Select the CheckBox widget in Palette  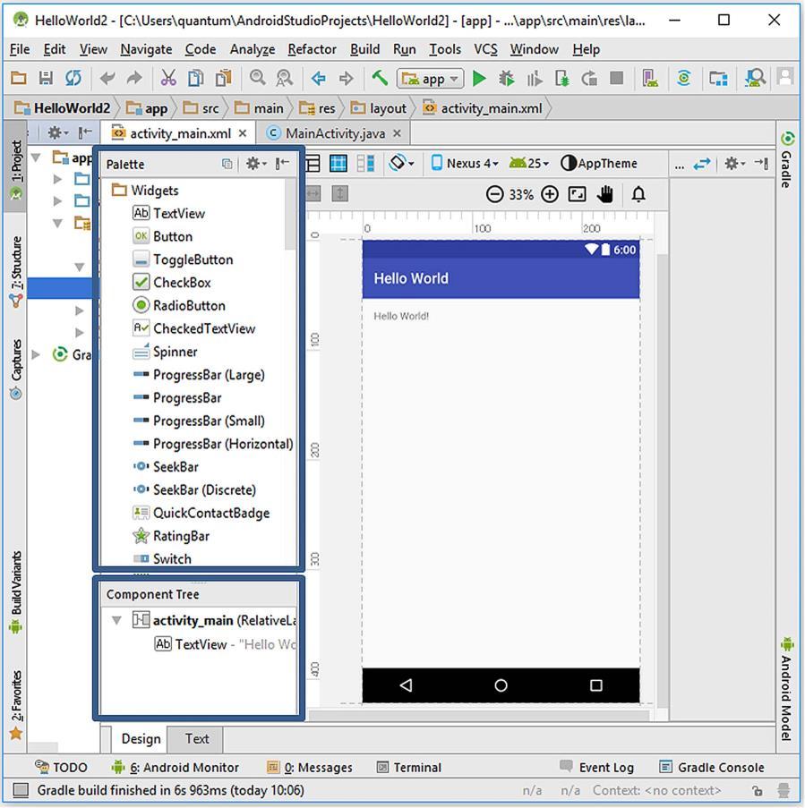(172, 283)
